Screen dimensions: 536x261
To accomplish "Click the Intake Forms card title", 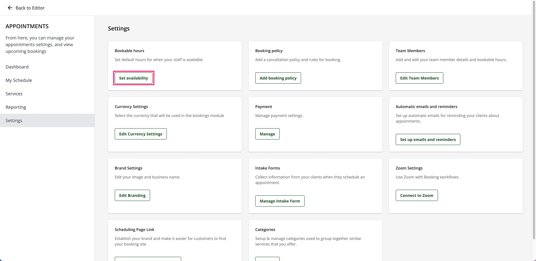I will point(267,168).
